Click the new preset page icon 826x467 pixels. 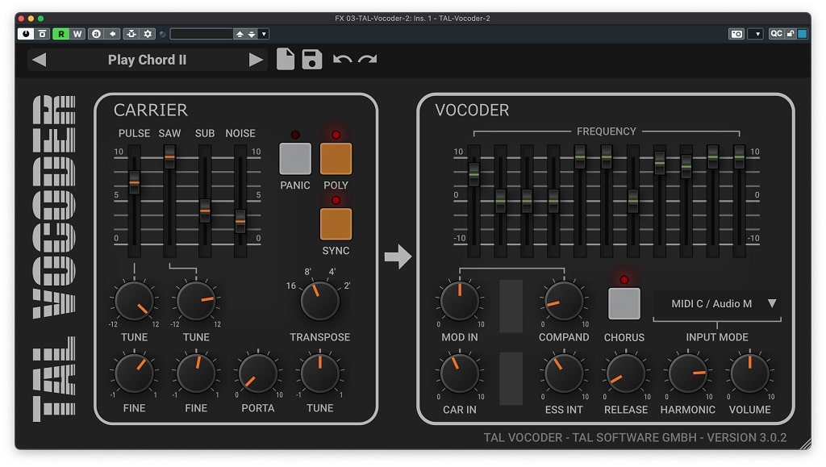tap(285, 59)
